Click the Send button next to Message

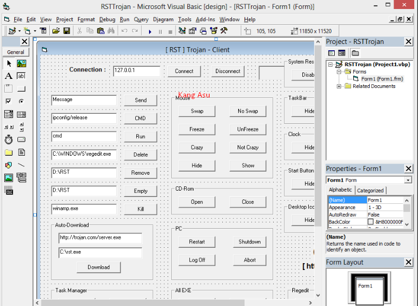(141, 100)
